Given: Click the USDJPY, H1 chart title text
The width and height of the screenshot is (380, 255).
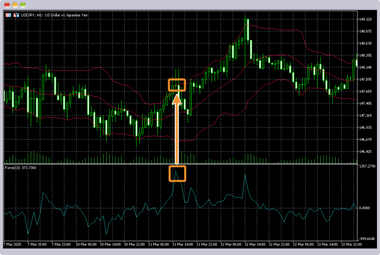Looking at the screenshot, I should (x=50, y=15).
